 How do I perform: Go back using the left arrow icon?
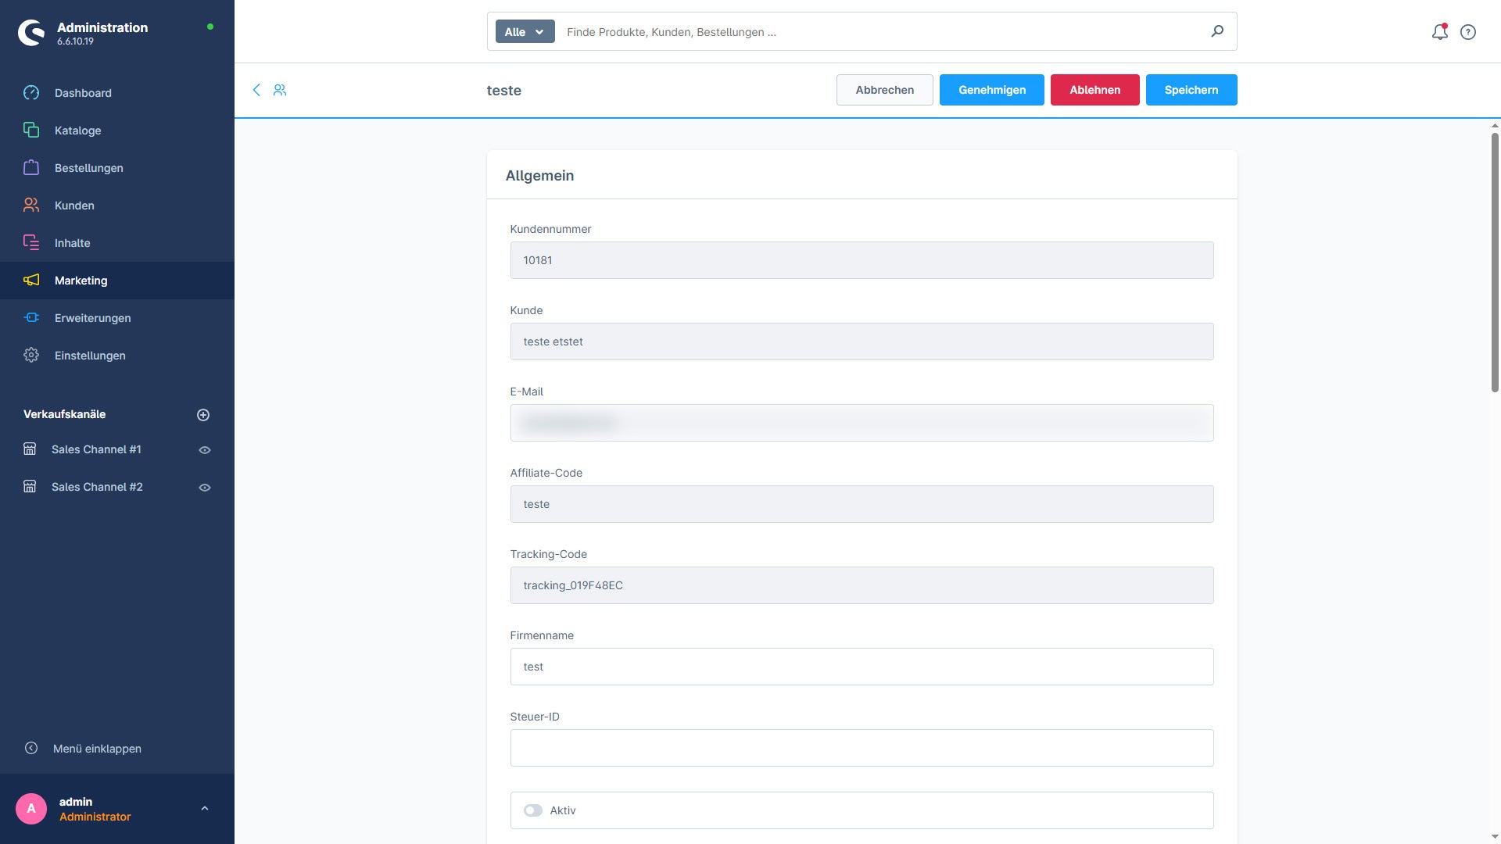click(256, 90)
